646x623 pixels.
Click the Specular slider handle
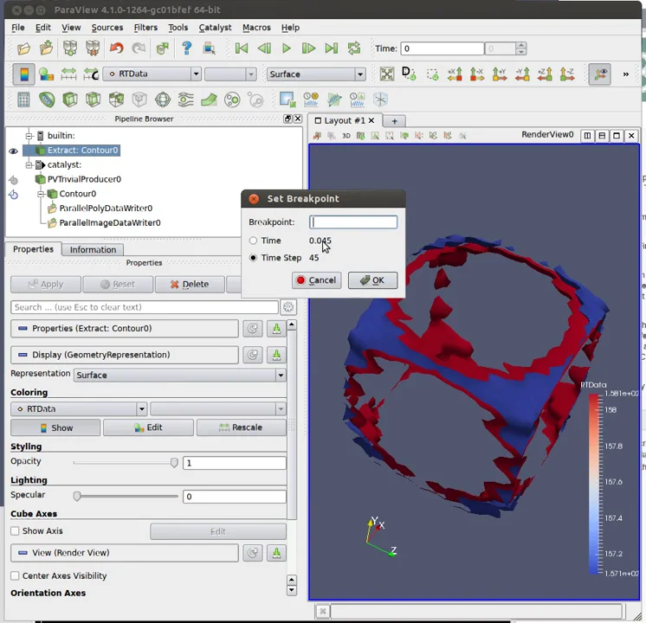77,496
